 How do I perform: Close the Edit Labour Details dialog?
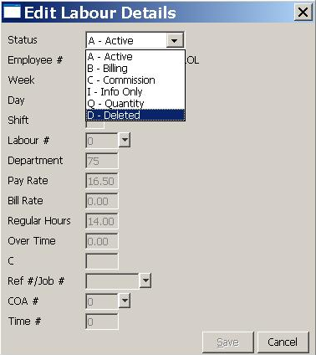click(303, 13)
